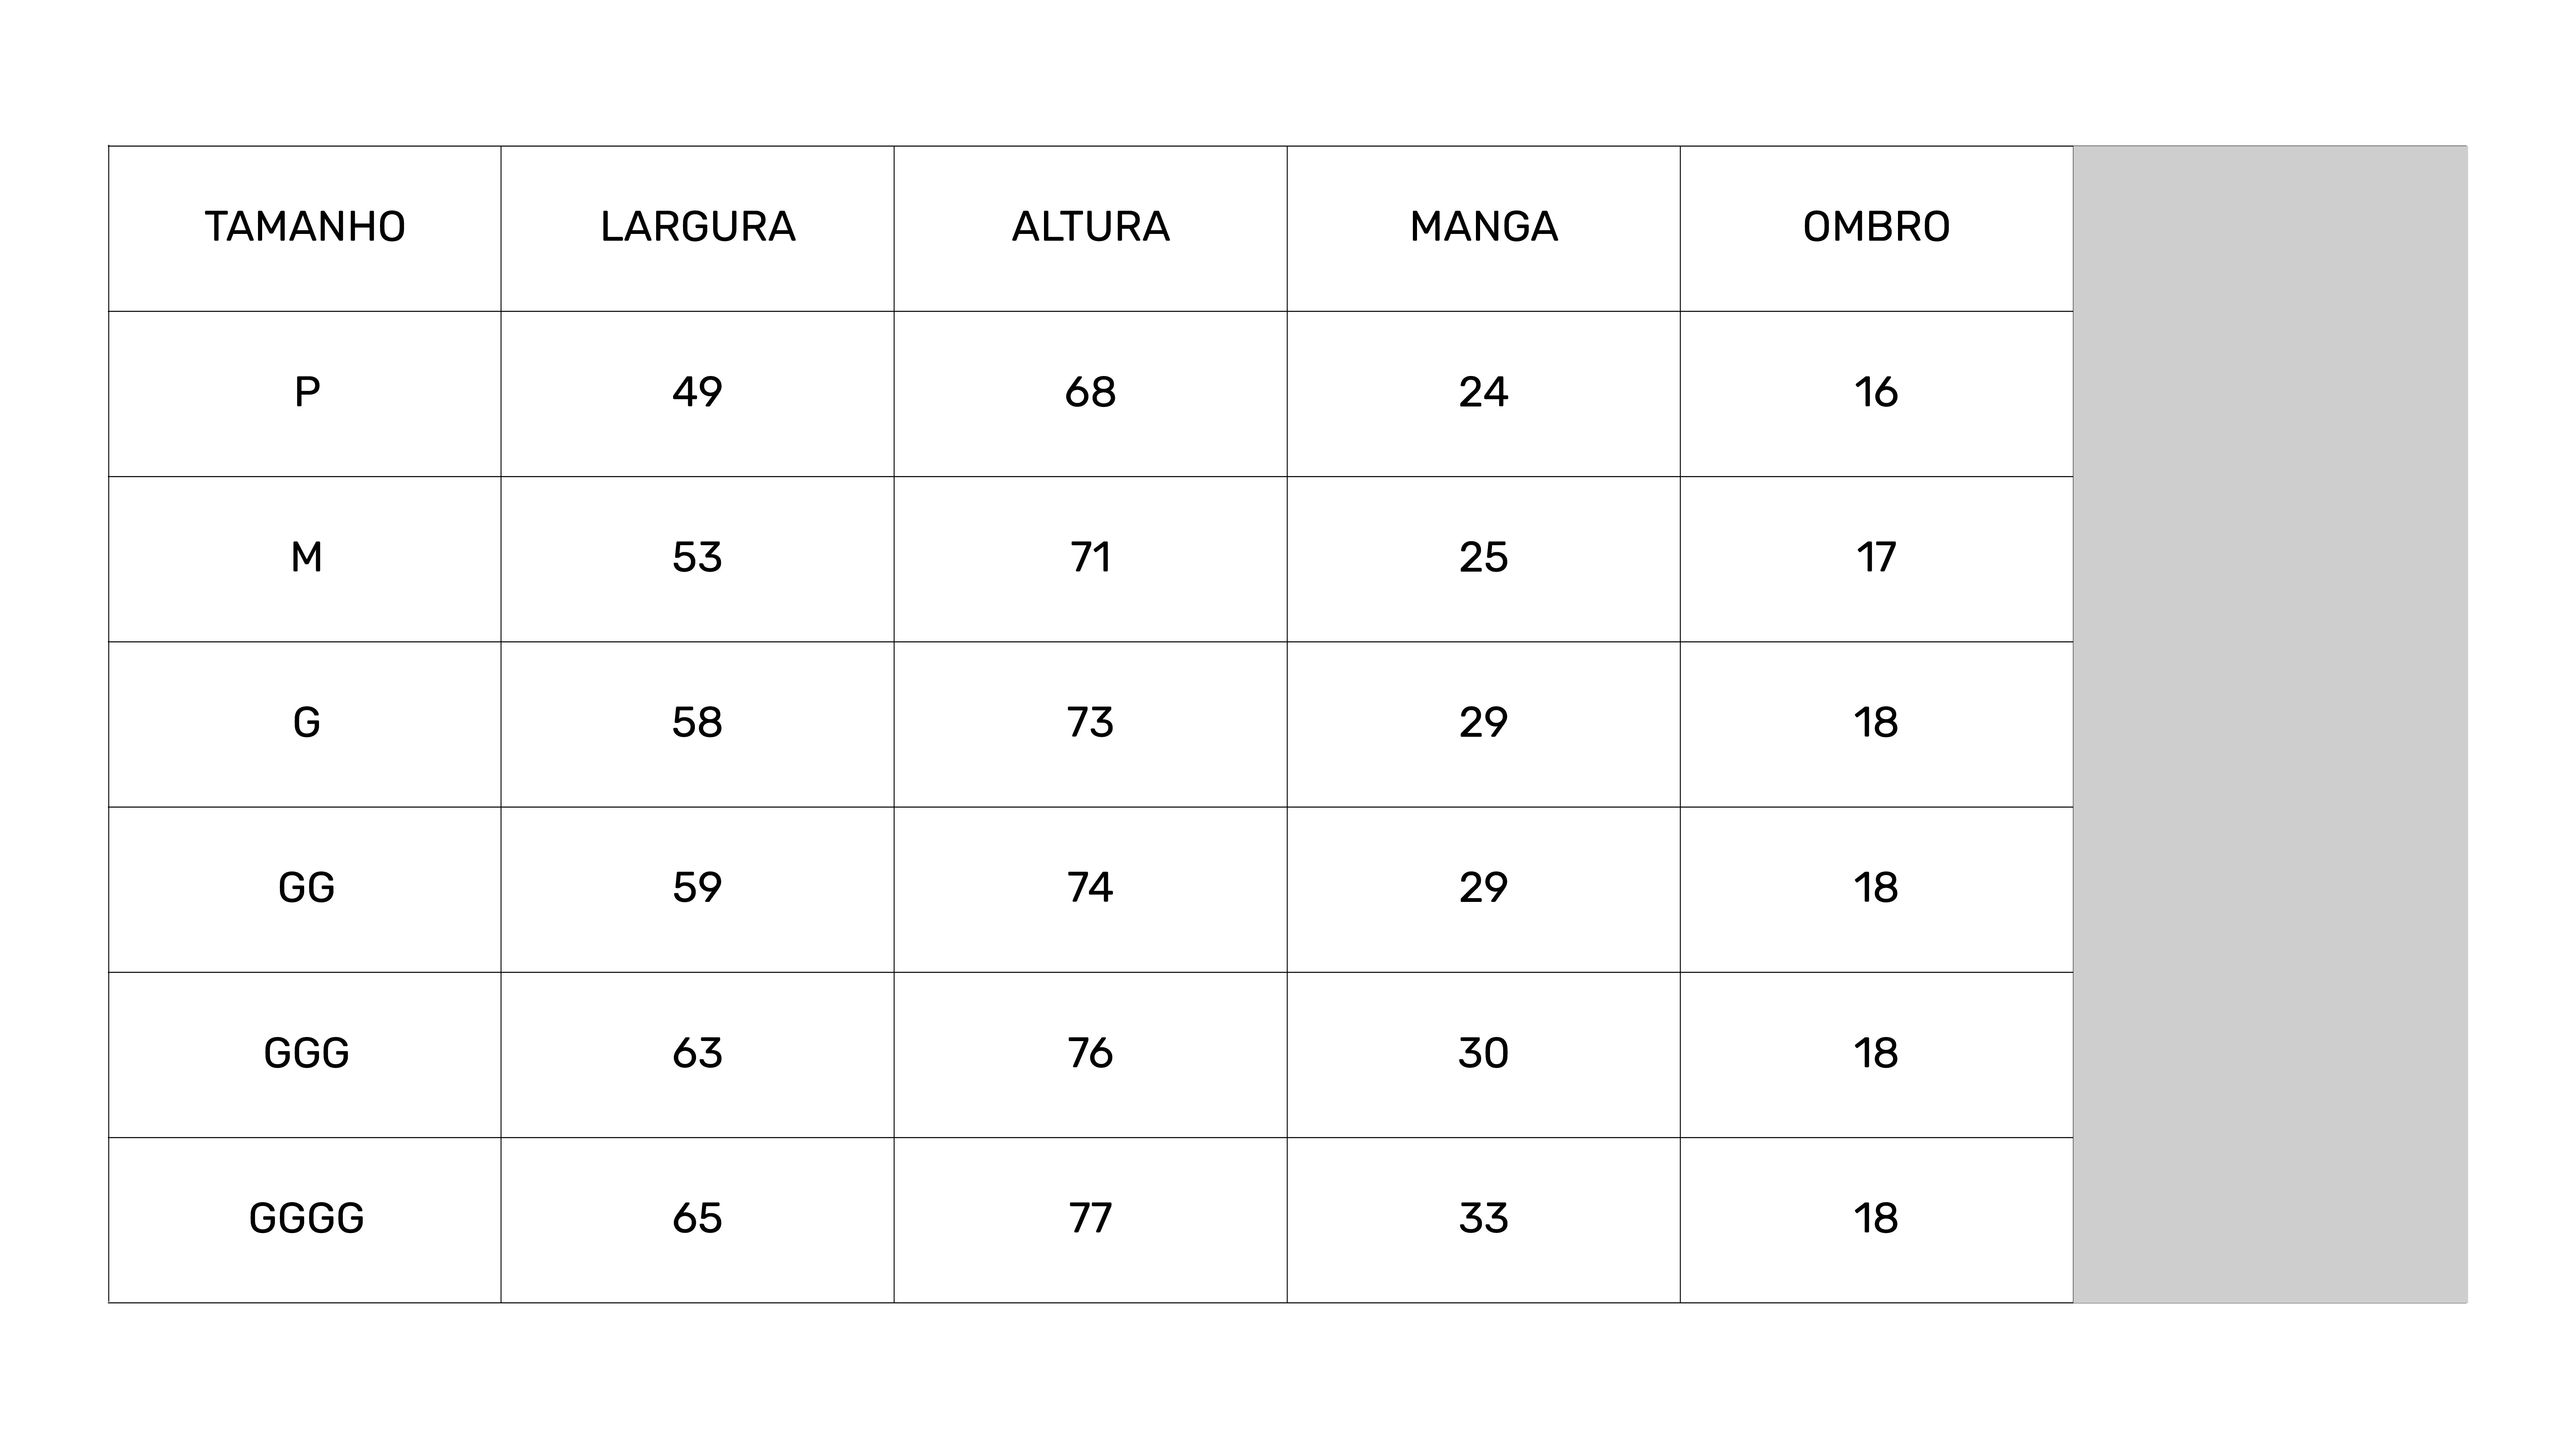
Task: Click the TAMANHO column header
Action: coord(305,228)
